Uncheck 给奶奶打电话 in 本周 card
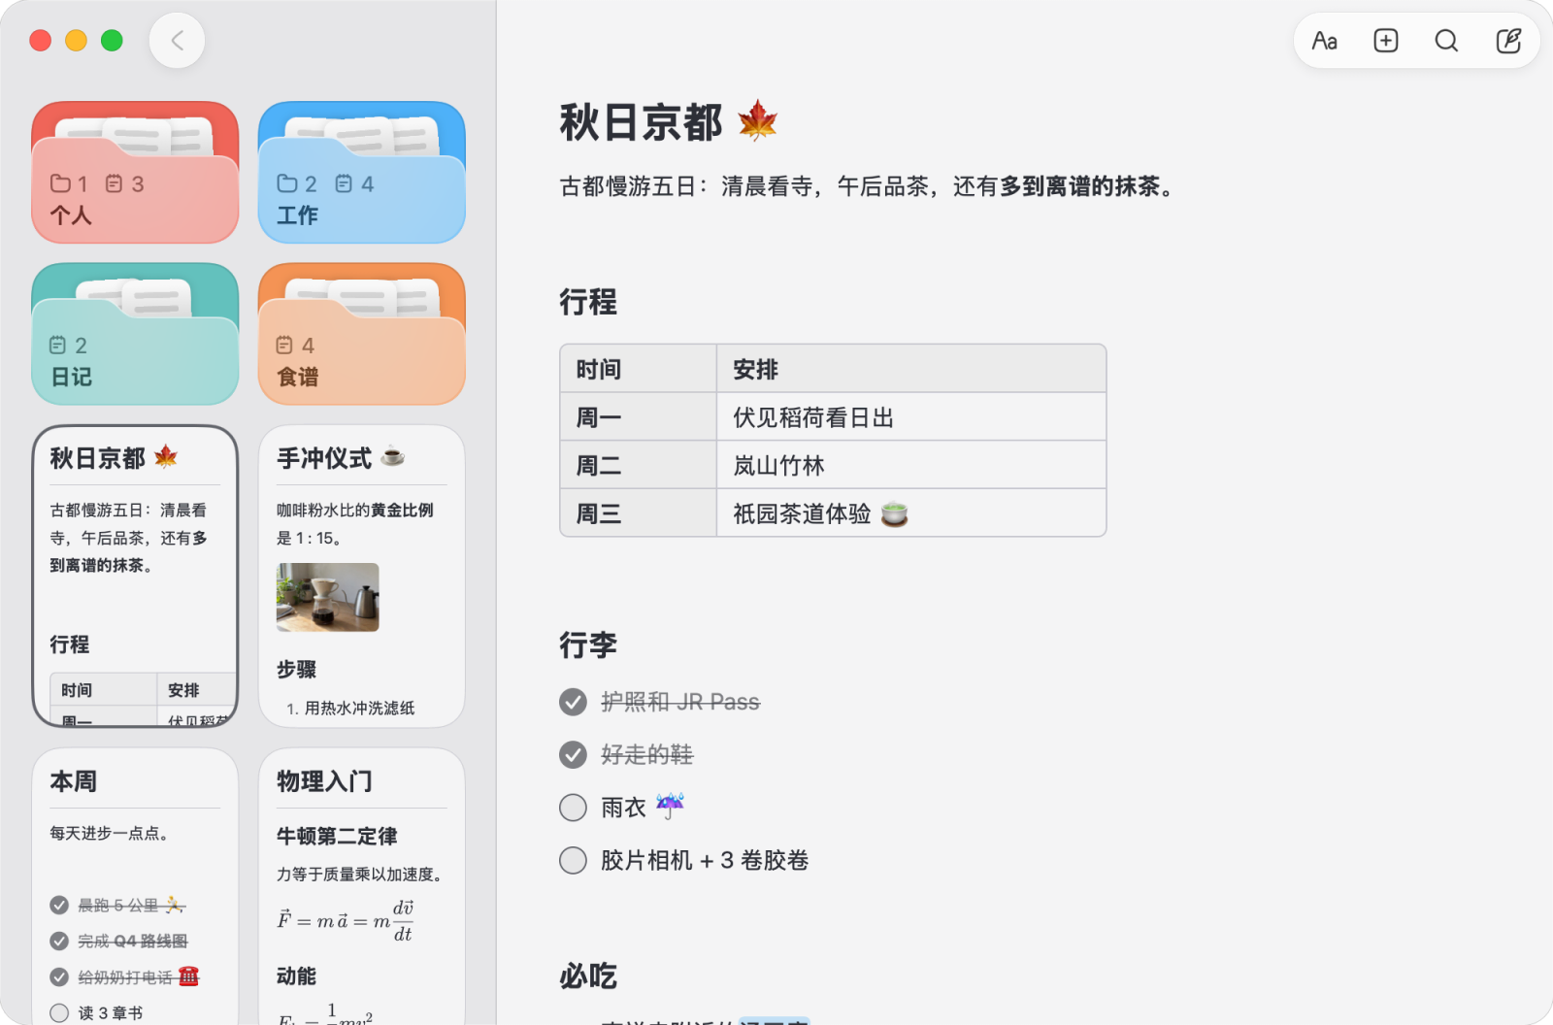 [x=59, y=977]
